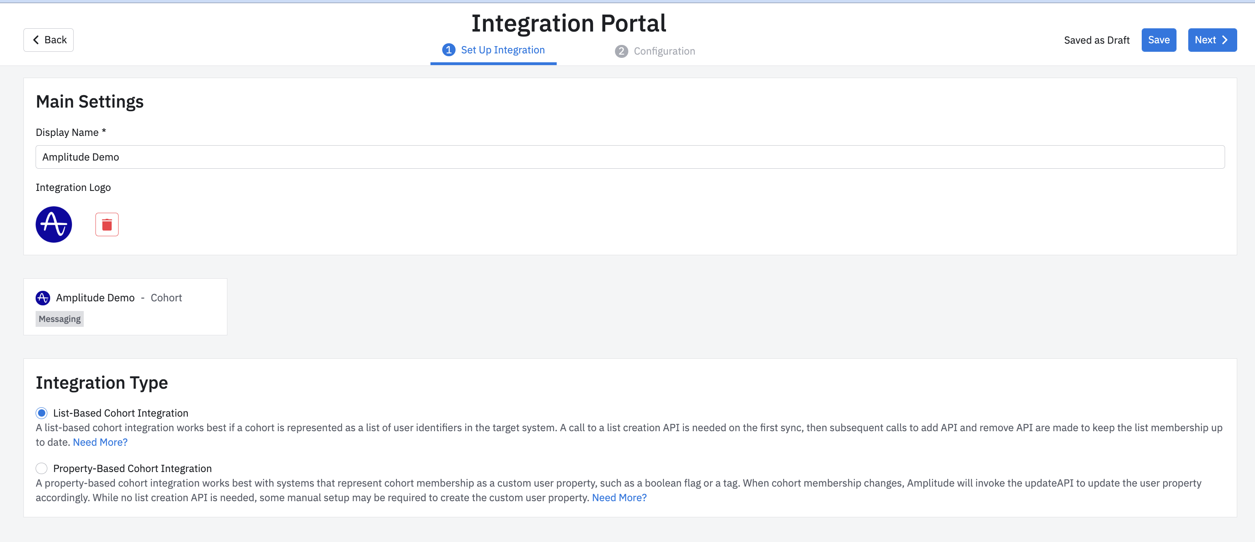This screenshot has height=542, width=1255.
Task: Switch to the Configuration tab
Action: [664, 51]
